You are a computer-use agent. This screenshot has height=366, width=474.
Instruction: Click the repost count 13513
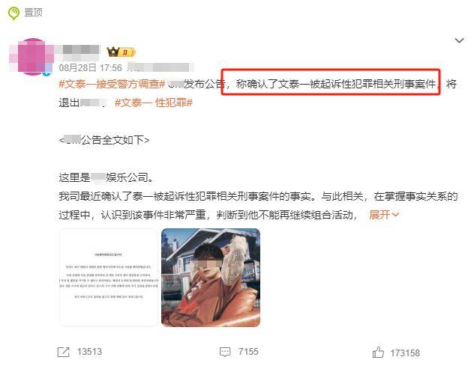click(x=89, y=352)
